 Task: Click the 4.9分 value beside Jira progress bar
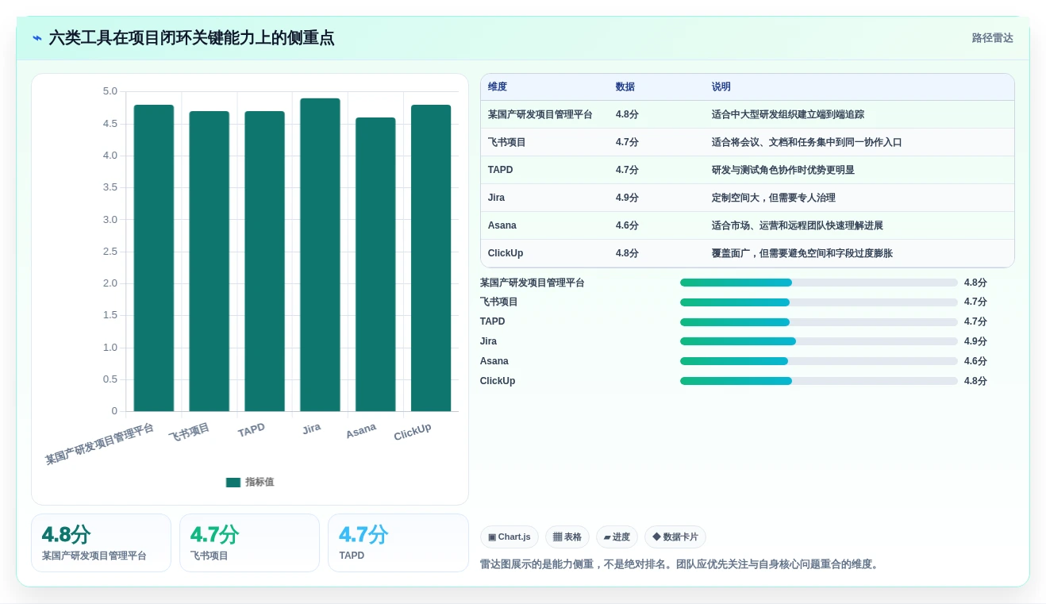pos(975,341)
